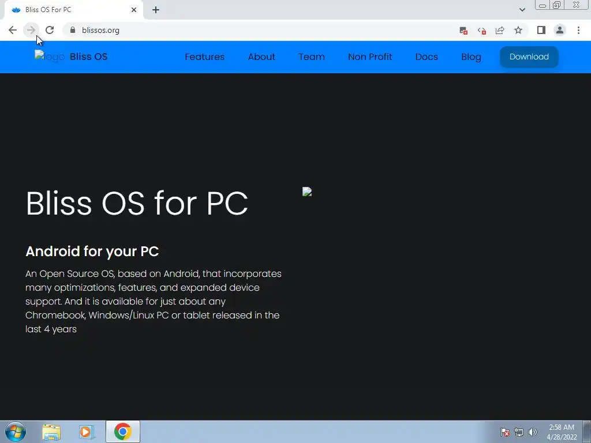The image size is (591, 443).
Task: Restore down the Chrome window
Action: click(x=557, y=5)
